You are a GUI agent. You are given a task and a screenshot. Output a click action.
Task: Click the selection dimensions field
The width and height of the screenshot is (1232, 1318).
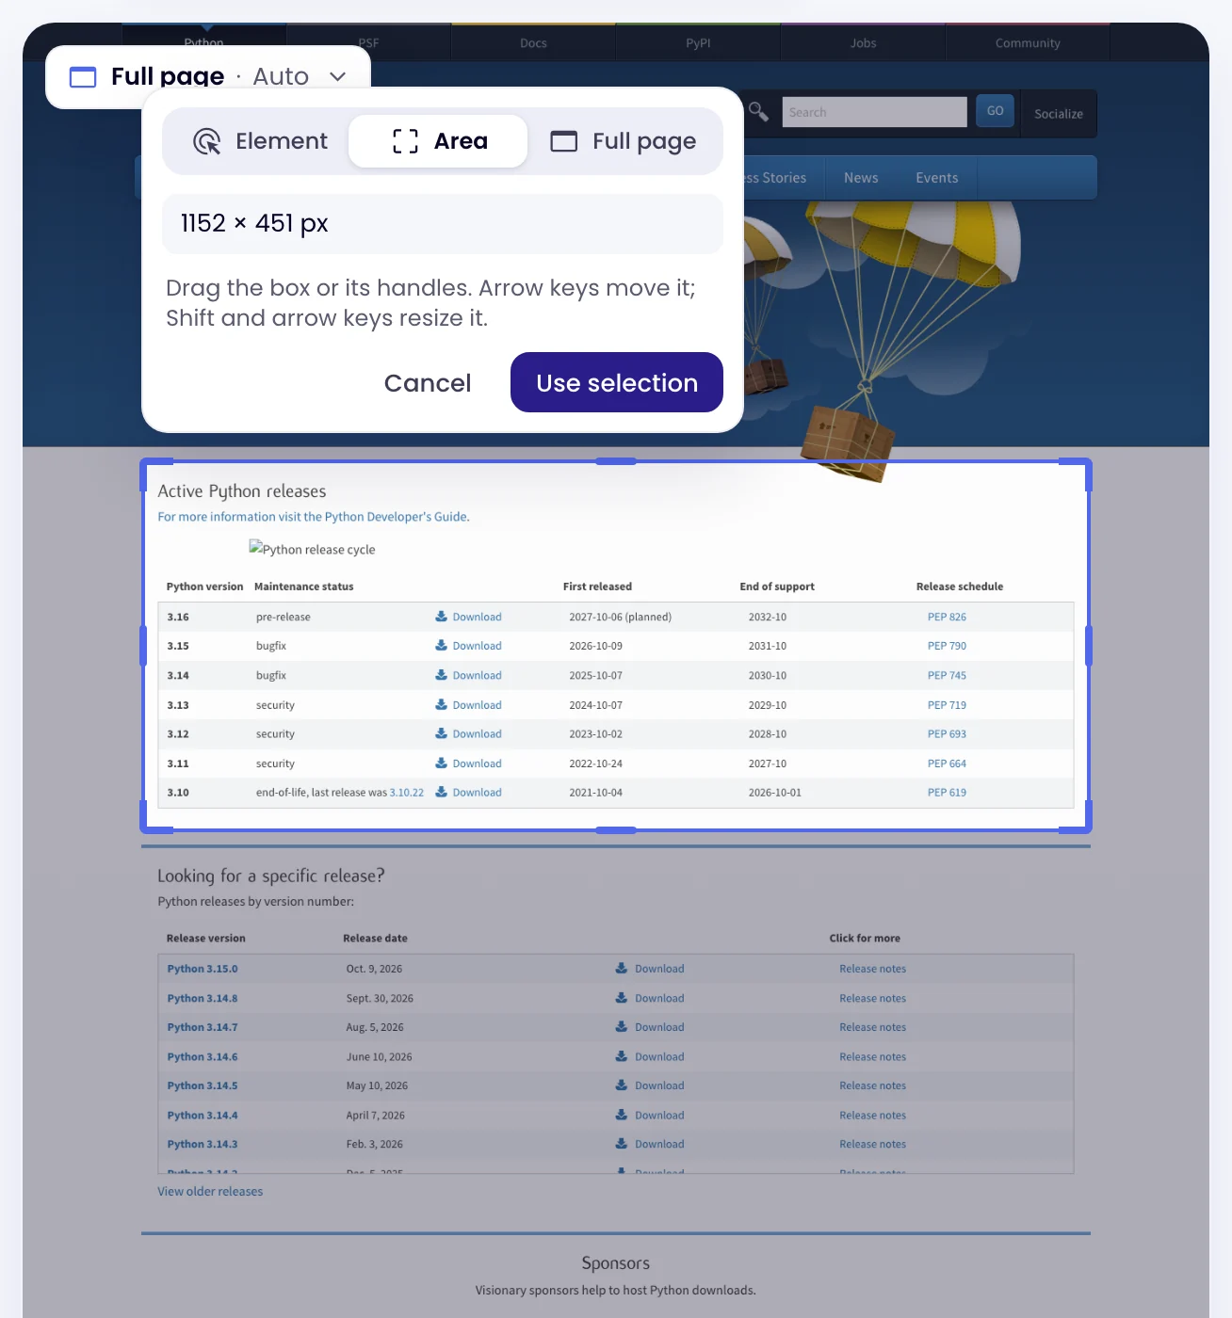(x=443, y=224)
